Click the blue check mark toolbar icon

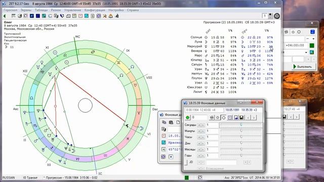tap(62, 16)
